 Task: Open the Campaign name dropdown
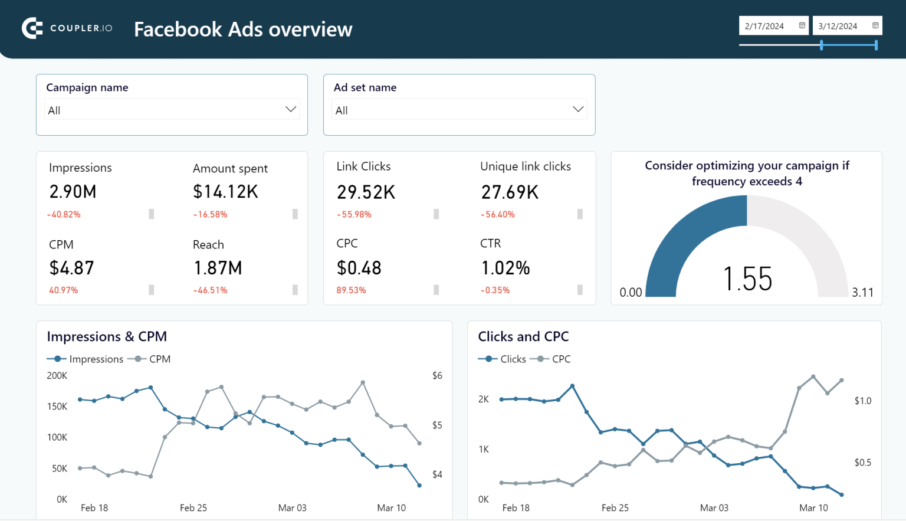coord(172,109)
